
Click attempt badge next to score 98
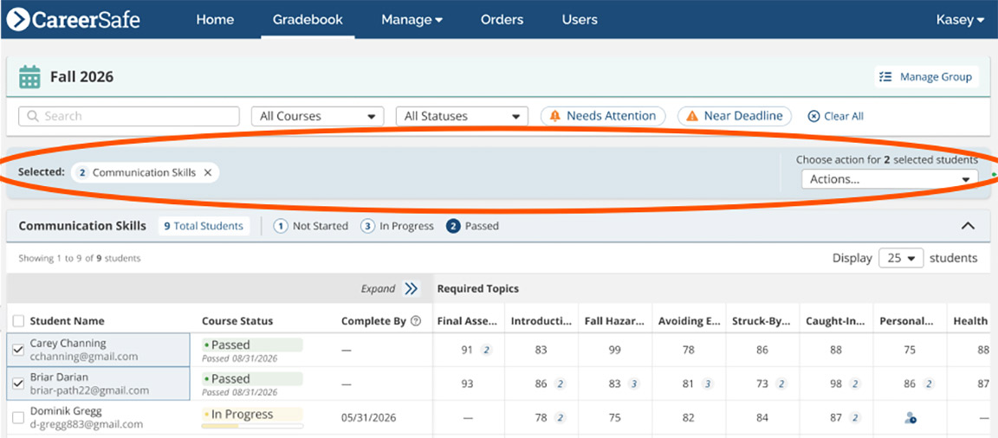tap(855, 383)
